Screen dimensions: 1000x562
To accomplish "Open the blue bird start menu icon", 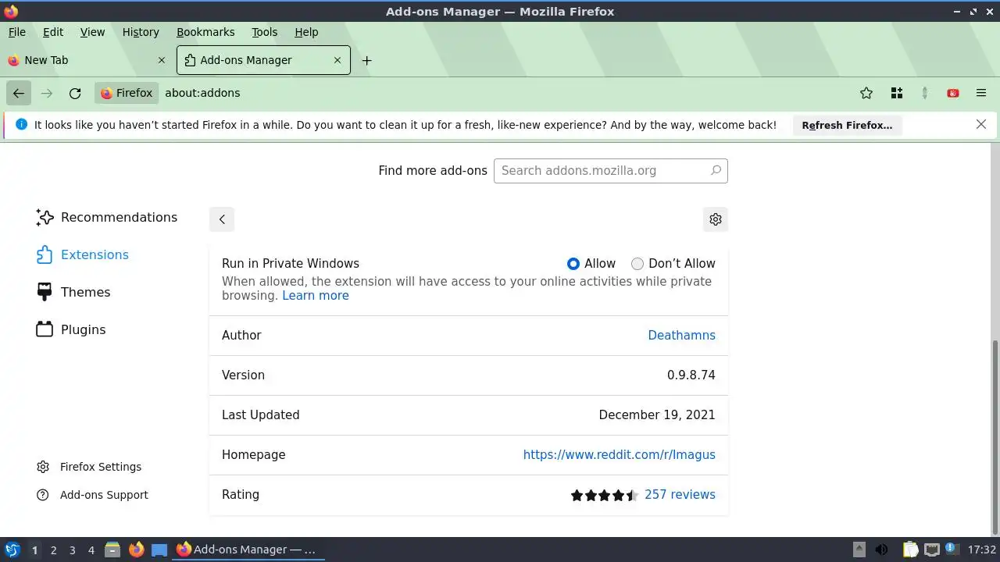I will click(12, 550).
